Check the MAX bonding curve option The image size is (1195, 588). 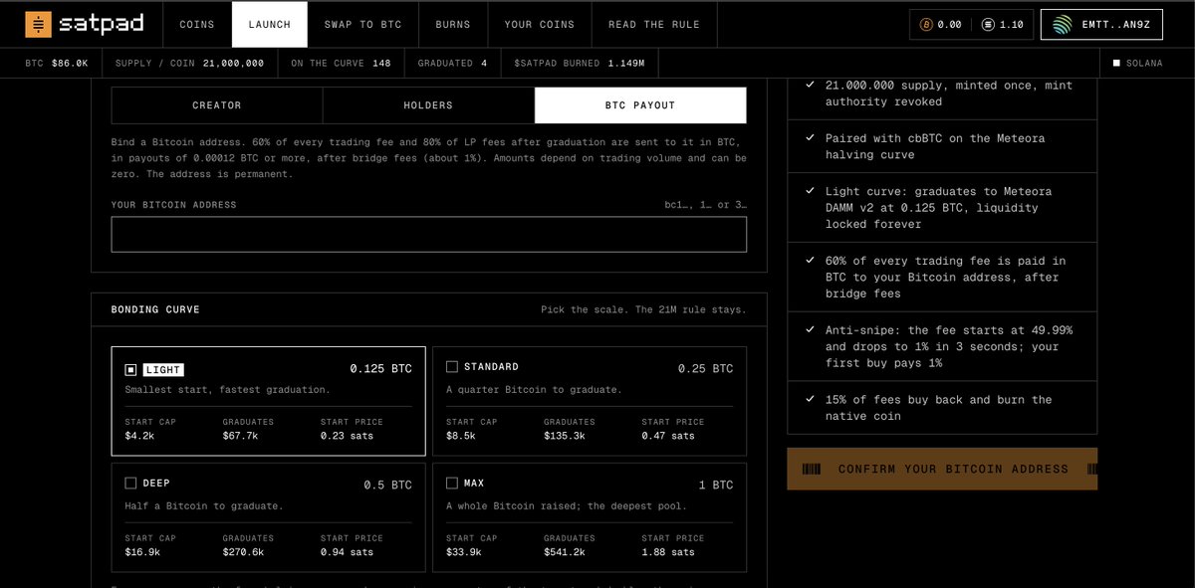click(452, 484)
